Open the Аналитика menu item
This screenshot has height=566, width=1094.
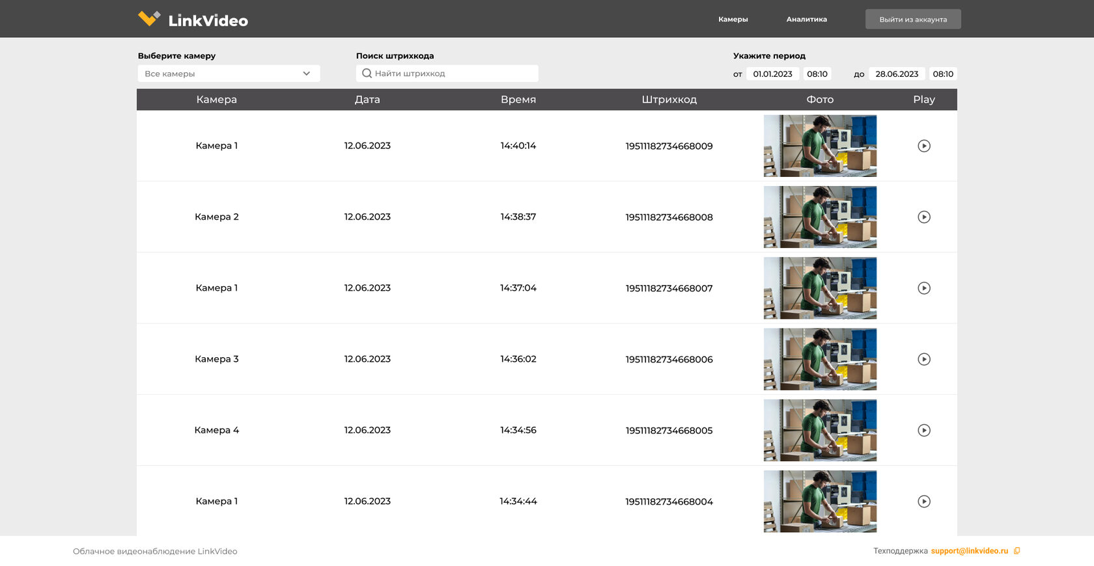807,20
